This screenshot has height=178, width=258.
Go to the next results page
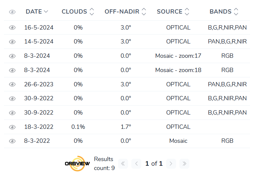coord(171,164)
